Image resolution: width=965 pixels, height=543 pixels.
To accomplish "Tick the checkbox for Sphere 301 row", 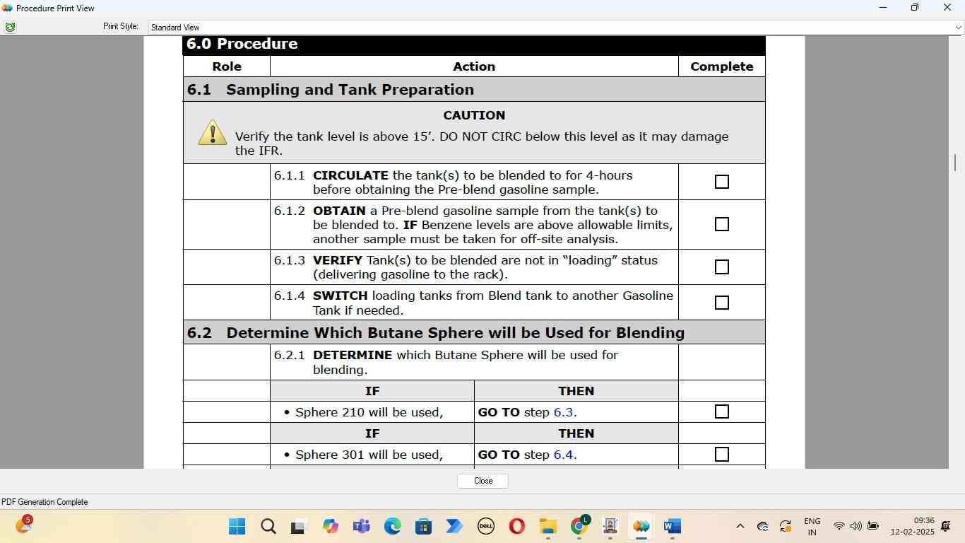I will pos(721,454).
